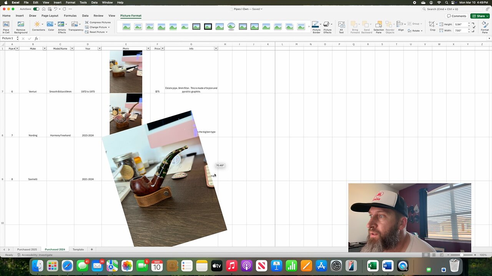
Task: Open the Tools menu in menu bar
Action: (x=83, y=2)
